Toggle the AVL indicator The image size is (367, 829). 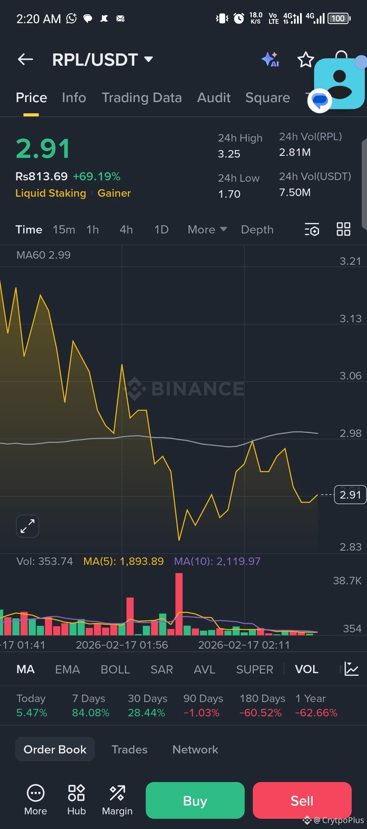(x=204, y=669)
